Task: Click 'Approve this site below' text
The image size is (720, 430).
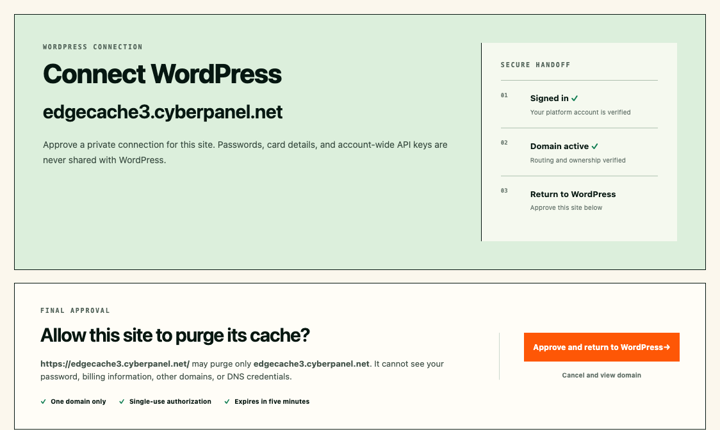Action: point(566,207)
